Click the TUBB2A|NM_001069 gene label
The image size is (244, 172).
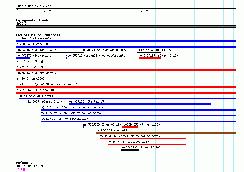click(30, 166)
